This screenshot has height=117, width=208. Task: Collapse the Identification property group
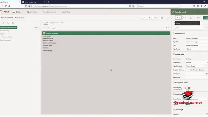tap(174, 33)
